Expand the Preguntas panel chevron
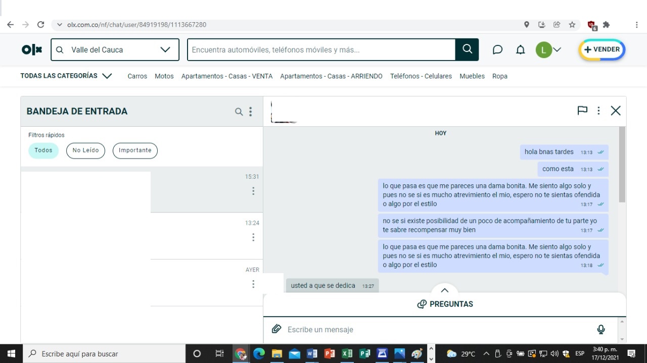The image size is (647, 363). 444,290
